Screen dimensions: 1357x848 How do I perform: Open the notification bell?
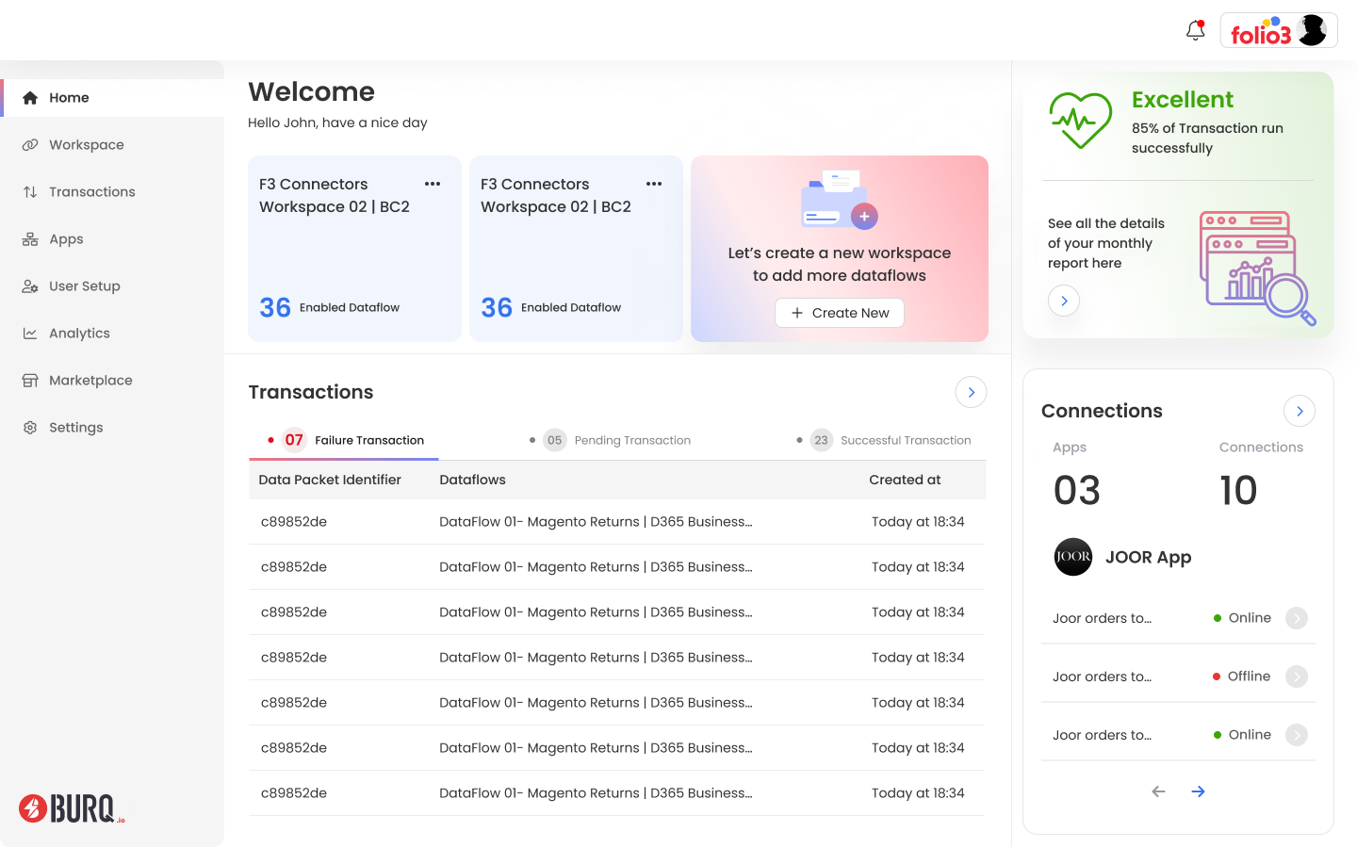pos(1194,29)
